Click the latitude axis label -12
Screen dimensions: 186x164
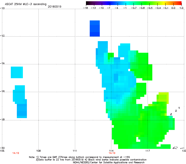point(2,36)
